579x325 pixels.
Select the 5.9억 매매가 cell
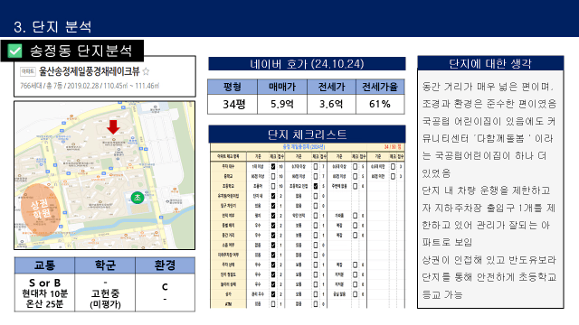[282, 105]
